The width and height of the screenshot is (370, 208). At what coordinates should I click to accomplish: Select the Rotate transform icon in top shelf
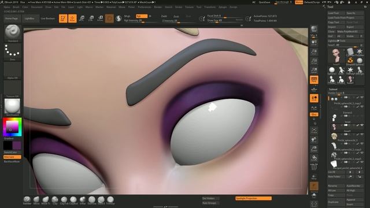pyautogui.click(x=100, y=18)
